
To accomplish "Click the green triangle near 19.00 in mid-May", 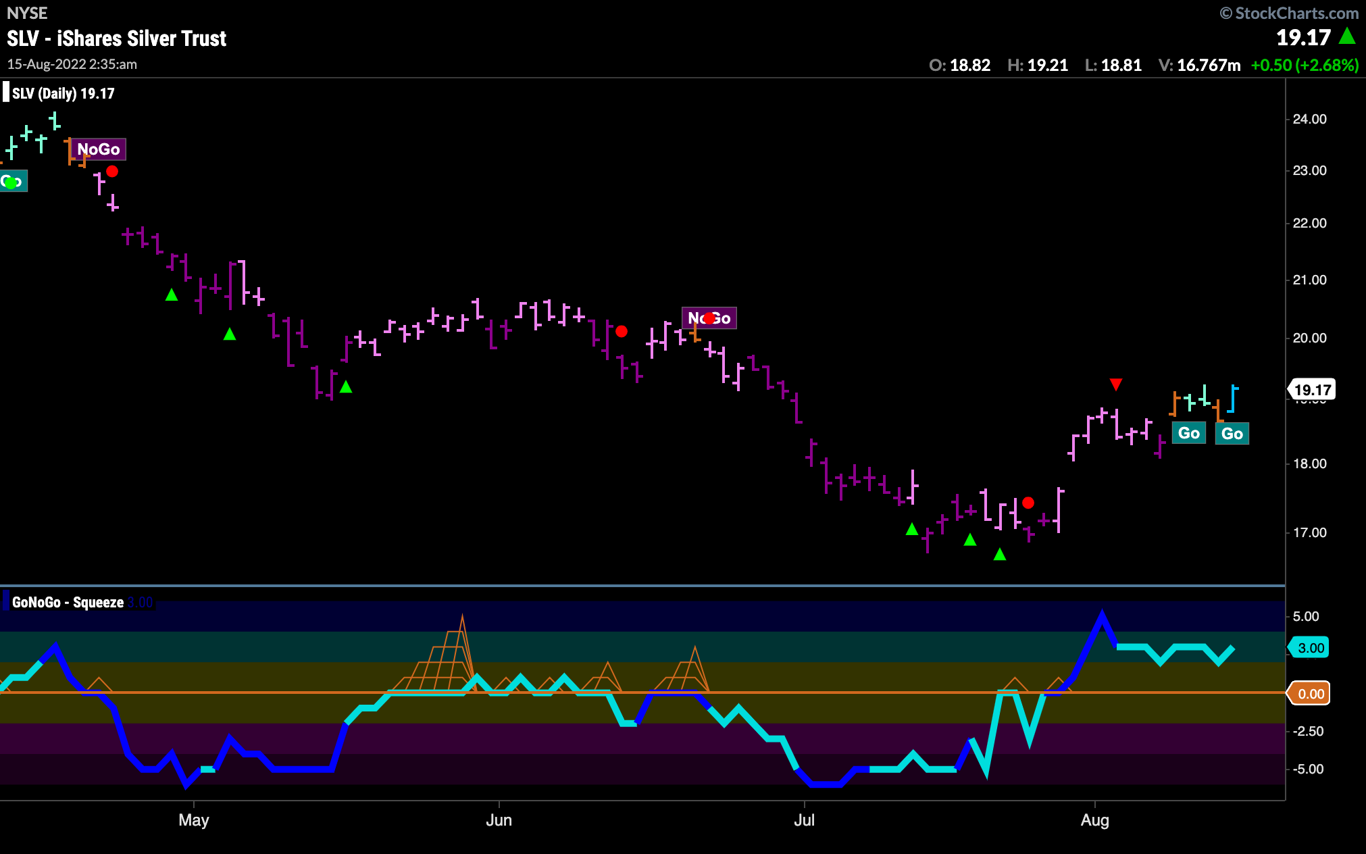I will point(346,386).
